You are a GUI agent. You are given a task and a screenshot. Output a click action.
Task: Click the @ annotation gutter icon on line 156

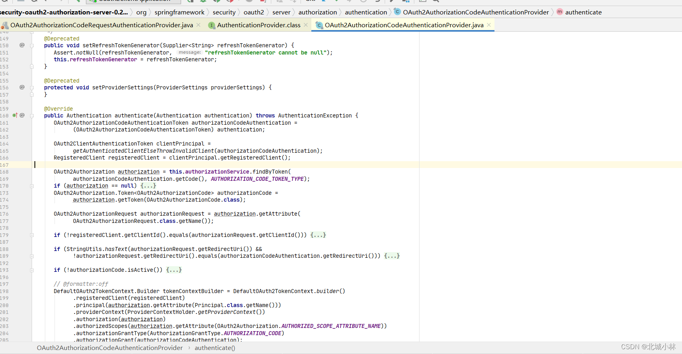22,87
